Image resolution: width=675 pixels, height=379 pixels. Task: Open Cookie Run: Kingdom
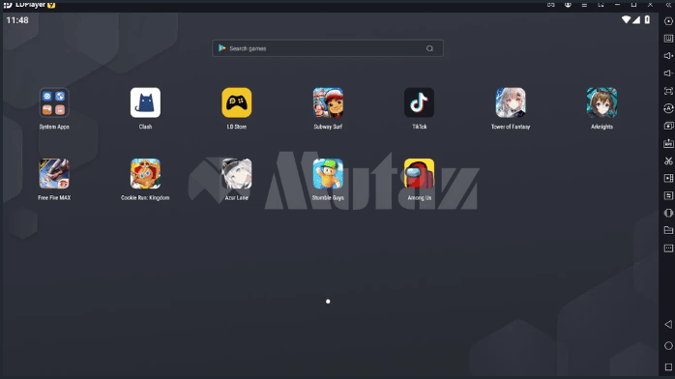145,174
